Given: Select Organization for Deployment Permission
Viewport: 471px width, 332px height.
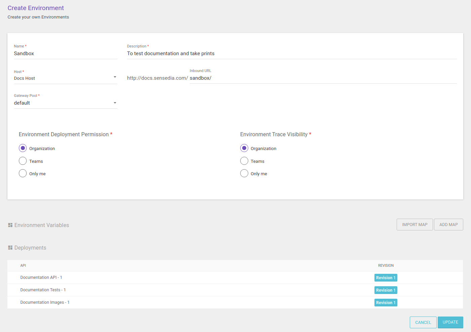Looking at the screenshot, I should 23,148.
